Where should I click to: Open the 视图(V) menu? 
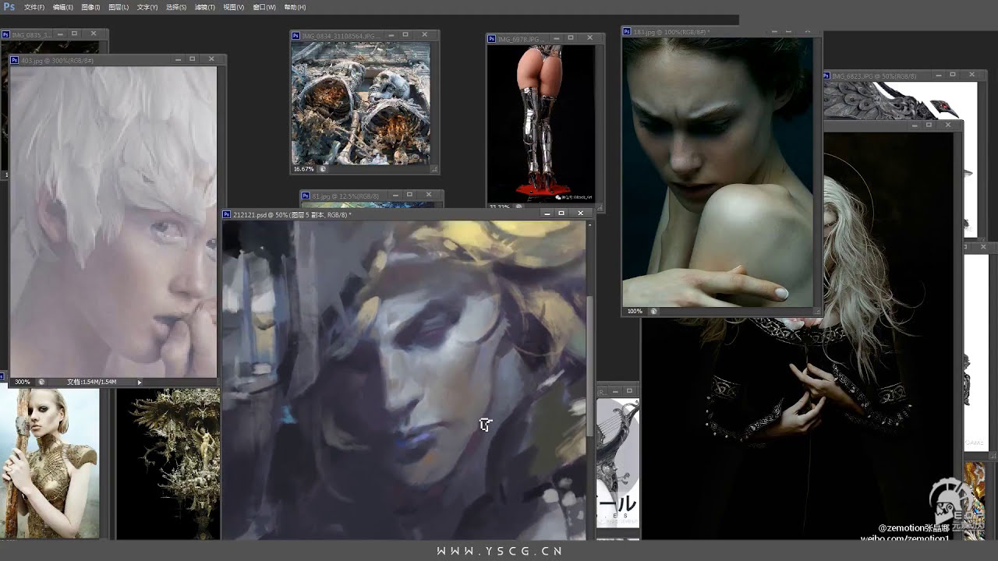(233, 7)
